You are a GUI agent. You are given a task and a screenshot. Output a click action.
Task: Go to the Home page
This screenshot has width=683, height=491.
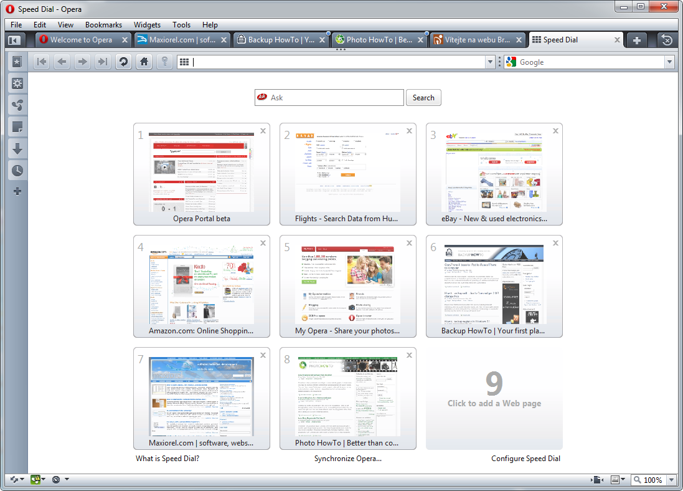144,62
